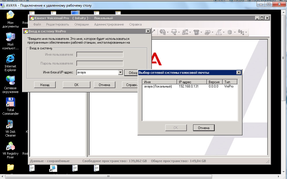This screenshot has width=287, height=179.
Task: Open the Configuration Actions toolbar icon
Action: point(185,32)
